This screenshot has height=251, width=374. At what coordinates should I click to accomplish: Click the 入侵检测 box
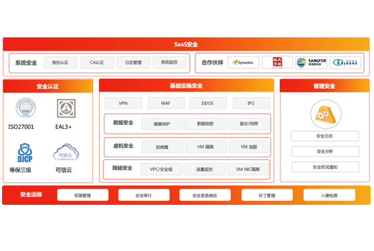coord(329,195)
